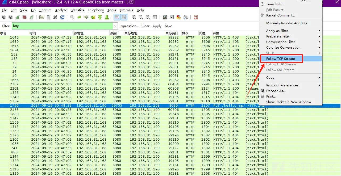This screenshot has height=176, width=341.
Task: Restart the running live capture
Action: pyautogui.click(x=31, y=17)
